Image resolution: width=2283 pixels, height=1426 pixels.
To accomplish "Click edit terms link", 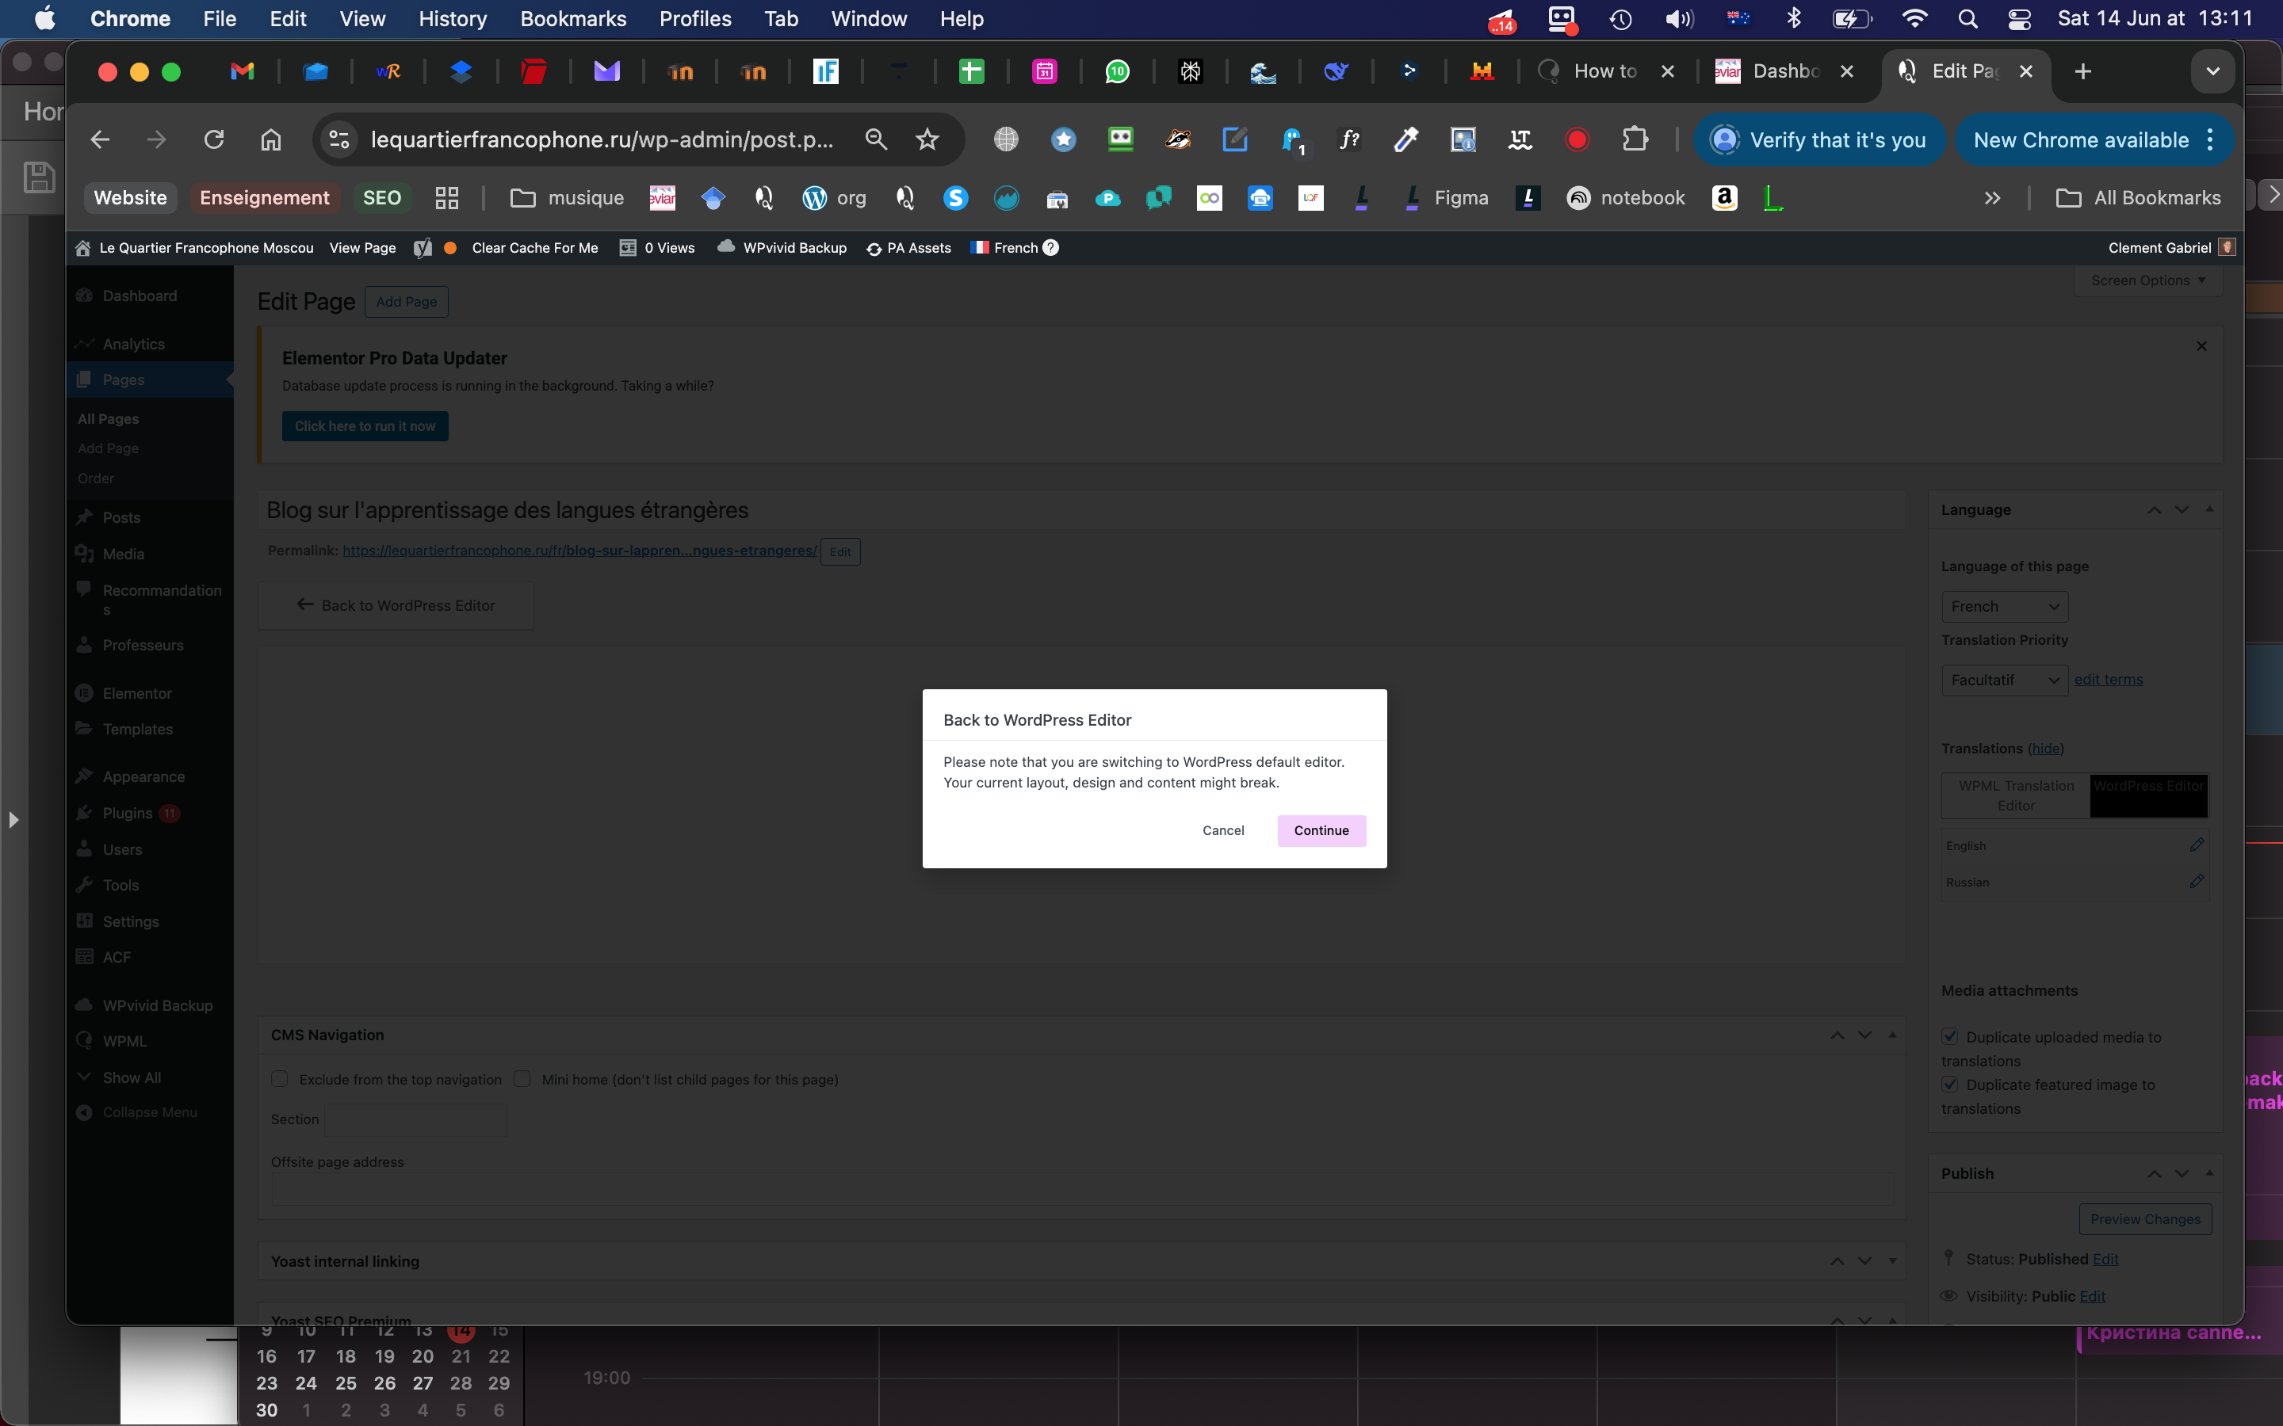I will click(2108, 679).
